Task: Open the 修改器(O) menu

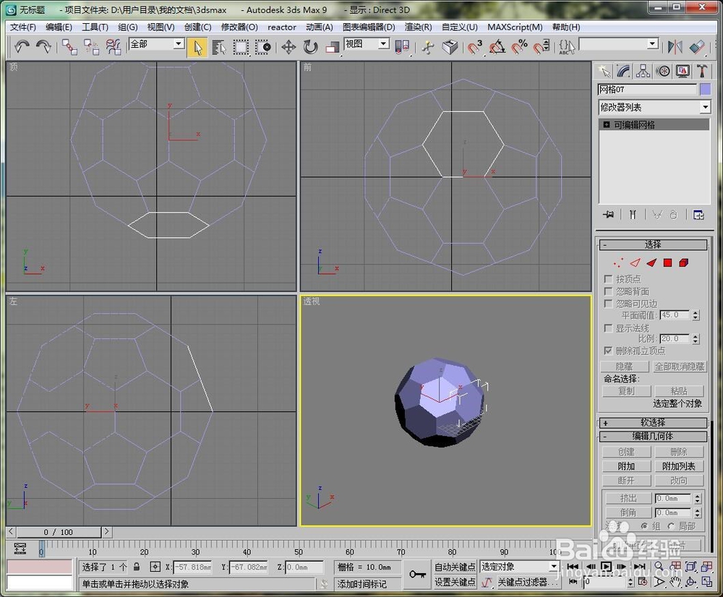Action: coord(239,27)
